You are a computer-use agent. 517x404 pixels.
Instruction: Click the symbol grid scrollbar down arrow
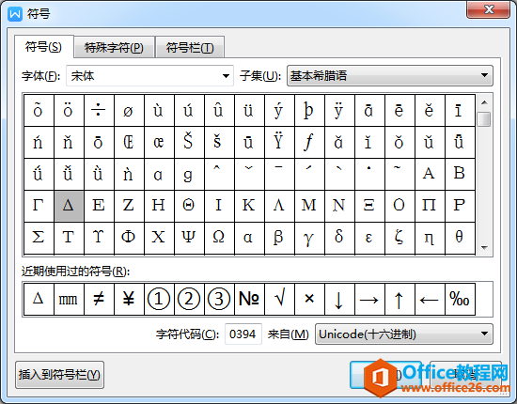point(484,247)
